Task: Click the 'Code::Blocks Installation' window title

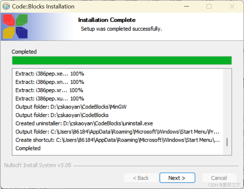Action: point(43,6)
